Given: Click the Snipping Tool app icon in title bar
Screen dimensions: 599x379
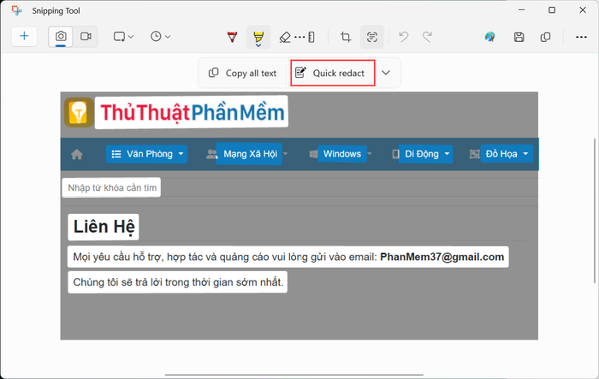Looking at the screenshot, I should [x=17, y=10].
